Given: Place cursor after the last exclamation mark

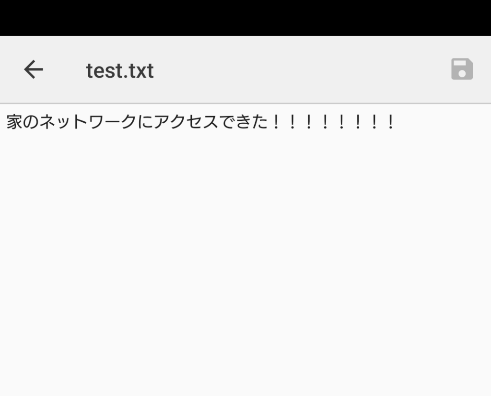Looking at the screenshot, I should pyautogui.click(x=397, y=123).
